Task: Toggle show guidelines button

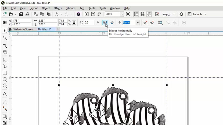Action: coord(149,14)
